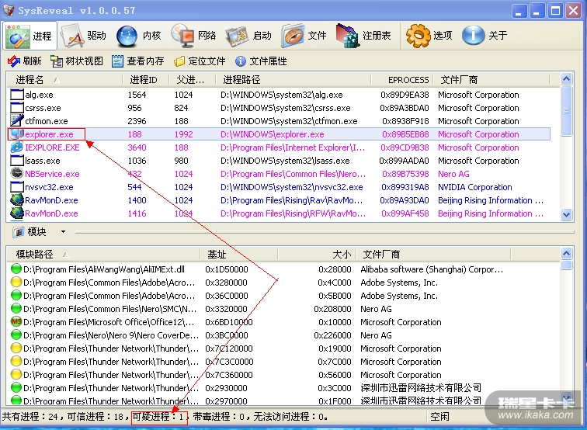Switch to the 网络 (Network) tab
Image resolution: width=587 pixels, height=430 pixels.
coord(193,36)
